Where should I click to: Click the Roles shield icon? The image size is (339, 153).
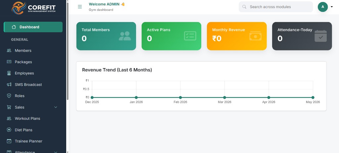coord(9,96)
